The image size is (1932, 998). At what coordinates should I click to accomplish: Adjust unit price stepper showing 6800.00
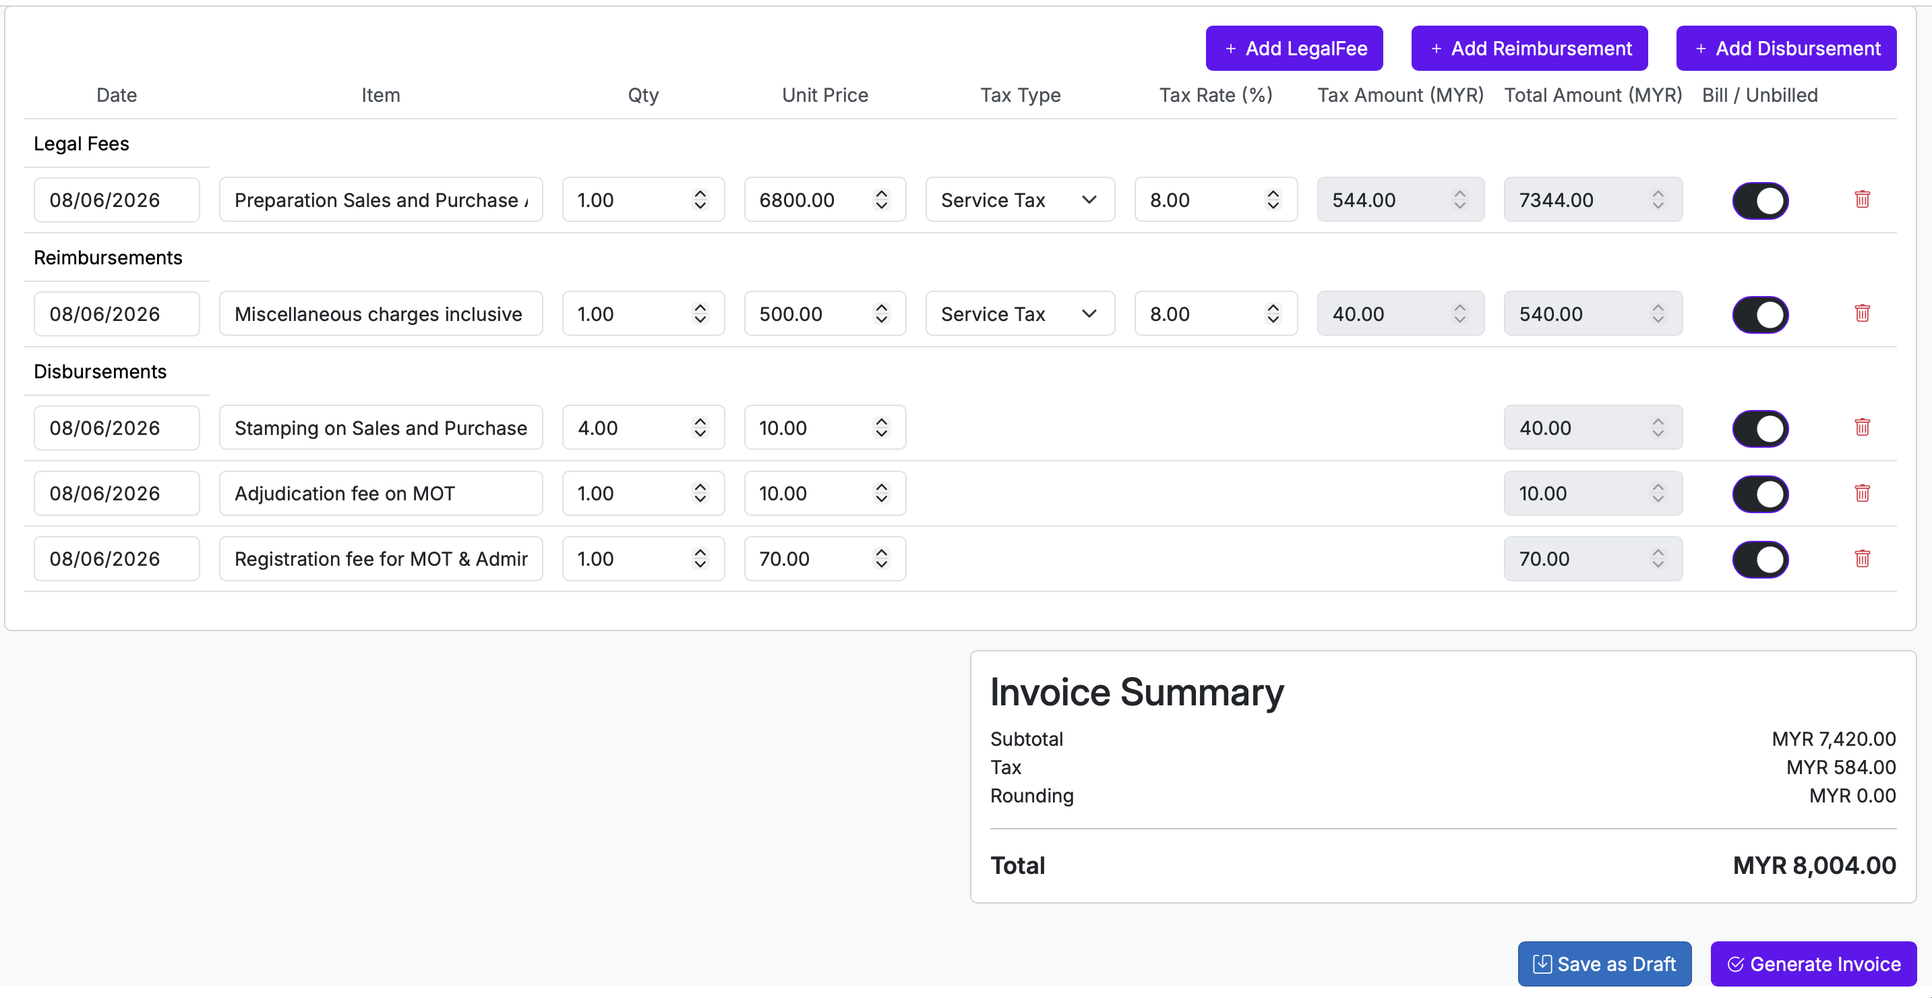click(881, 200)
